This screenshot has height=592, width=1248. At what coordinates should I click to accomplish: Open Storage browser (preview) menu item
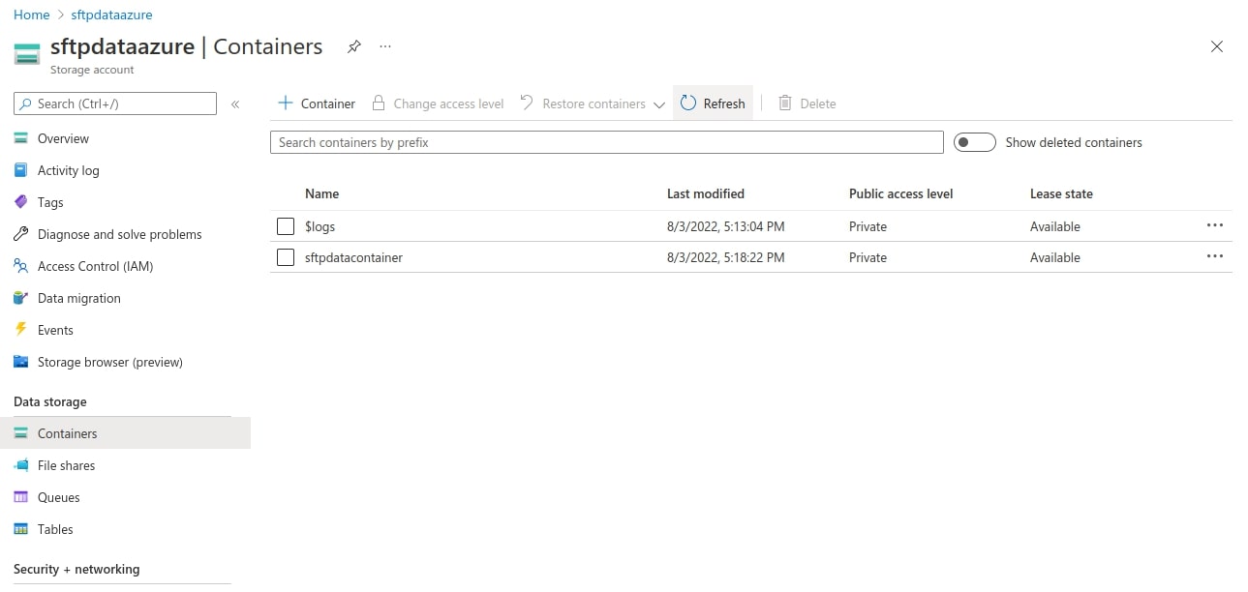click(110, 362)
